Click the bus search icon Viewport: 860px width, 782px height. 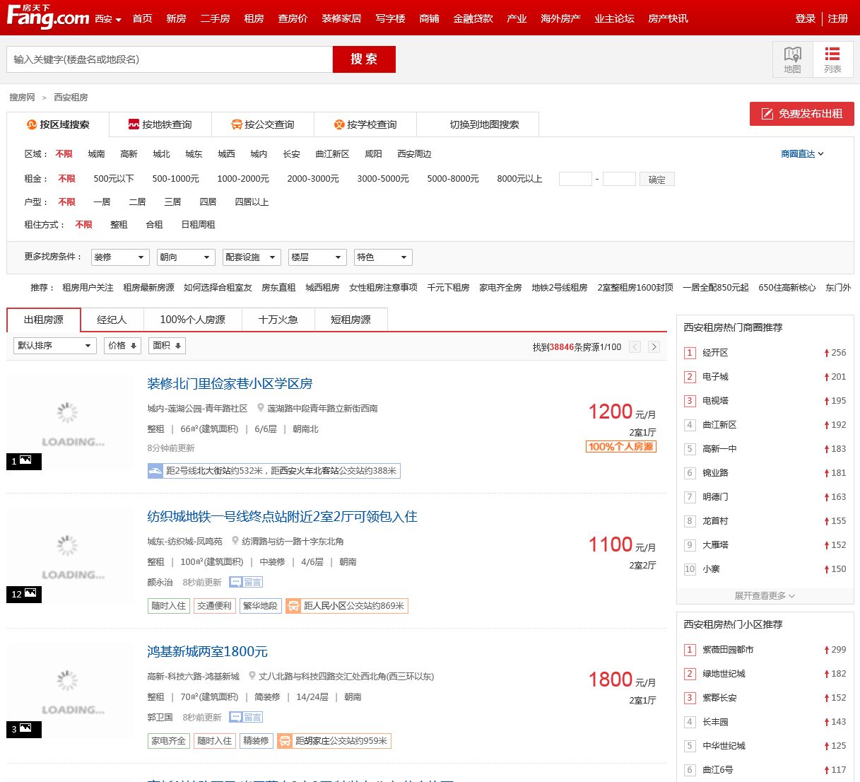pos(237,124)
